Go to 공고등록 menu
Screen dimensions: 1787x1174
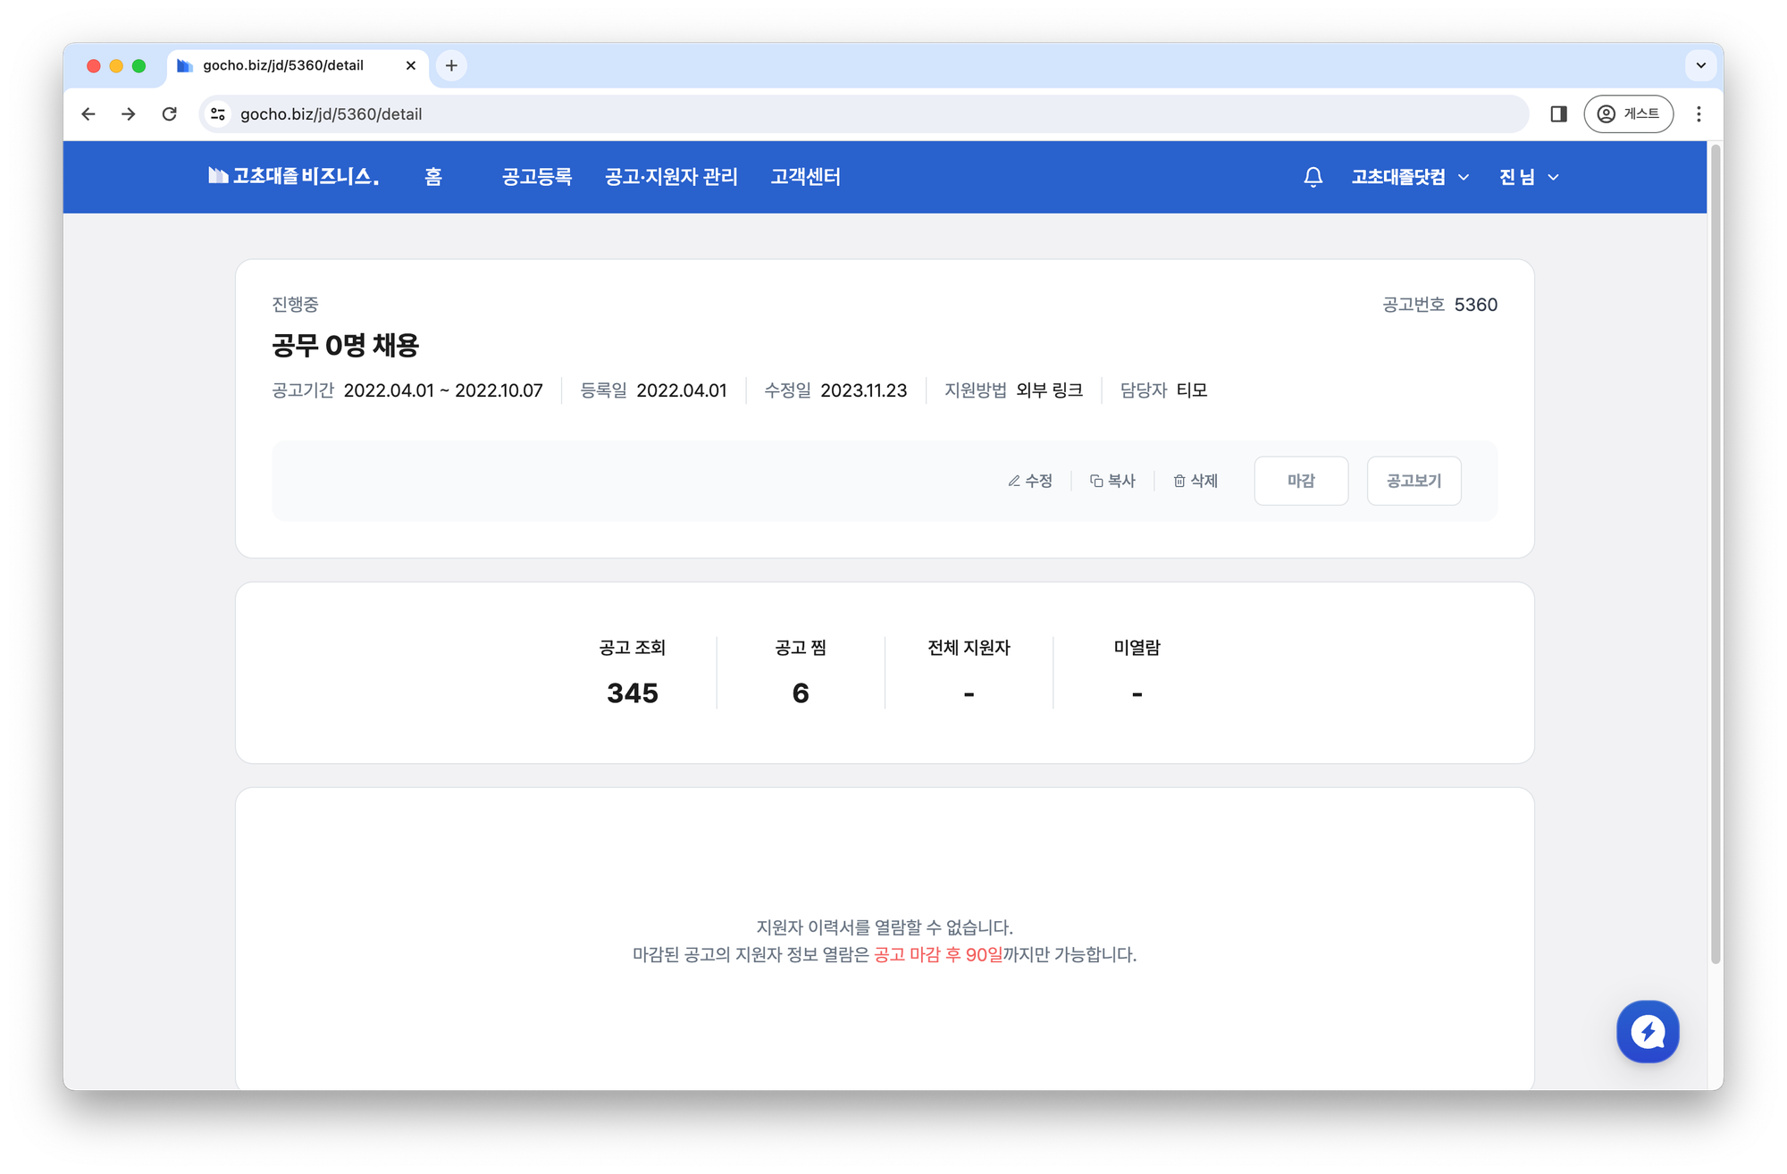point(537,177)
